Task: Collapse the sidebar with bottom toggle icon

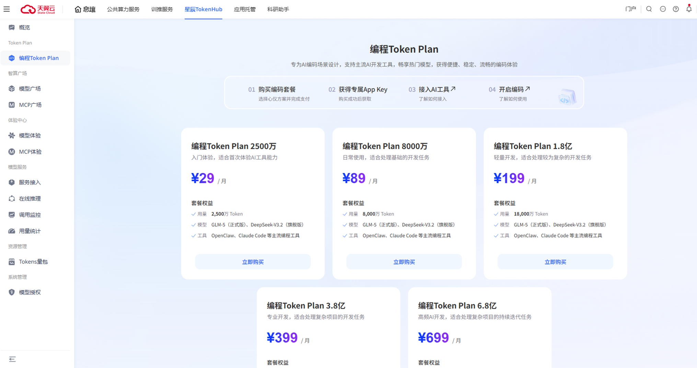Action: (x=12, y=359)
